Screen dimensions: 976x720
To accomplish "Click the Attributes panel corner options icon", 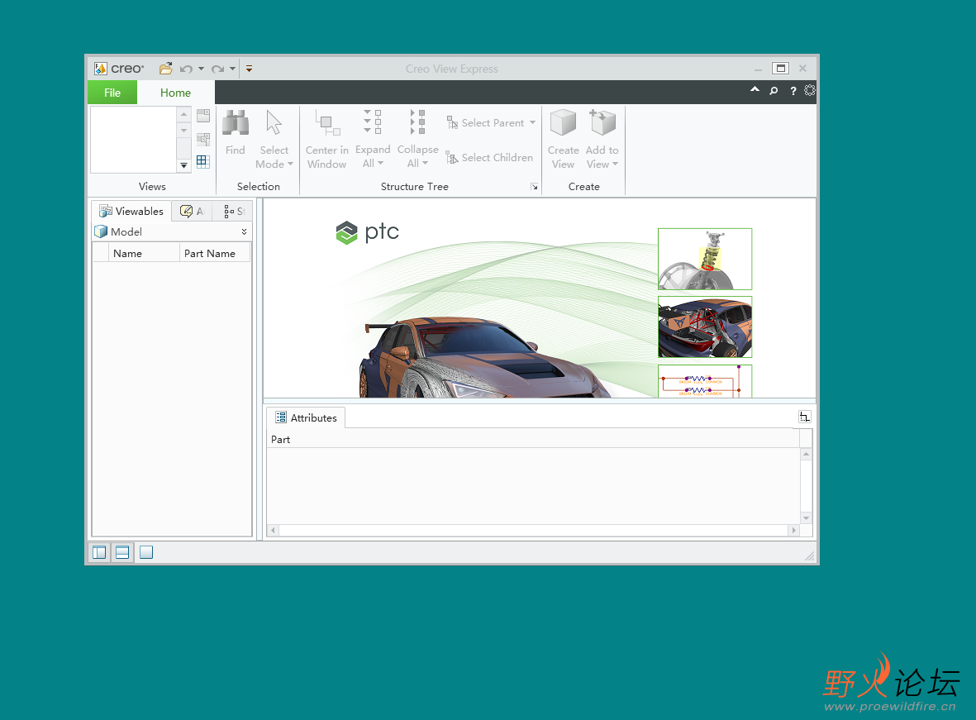I will (x=805, y=417).
